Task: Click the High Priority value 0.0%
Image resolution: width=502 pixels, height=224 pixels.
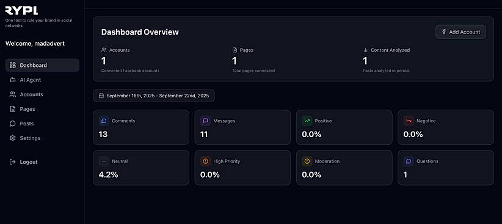Action: coord(210,175)
